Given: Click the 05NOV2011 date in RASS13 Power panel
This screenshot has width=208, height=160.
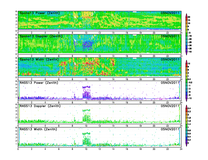Looking at the screenshot, I should tap(170, 83).
